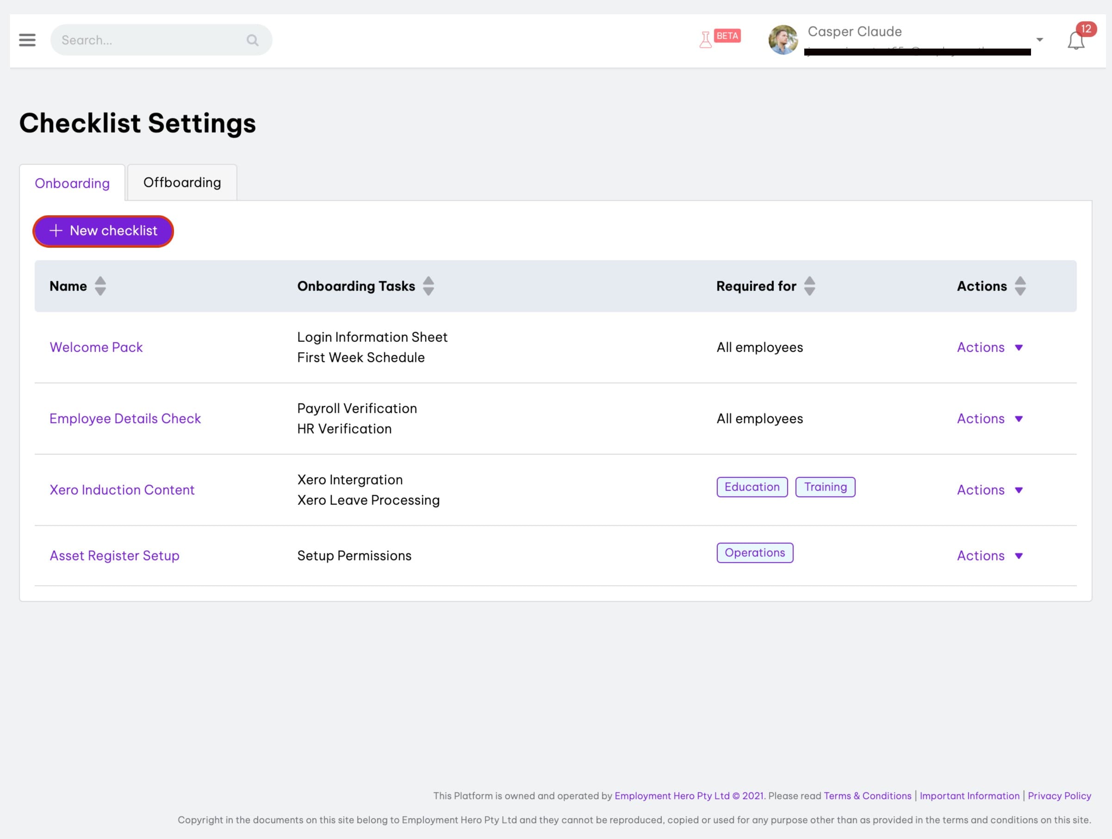The width and height of the screenshot is (1112, 839).
Task: Focus the Search input field
Action: click(162, 40)
